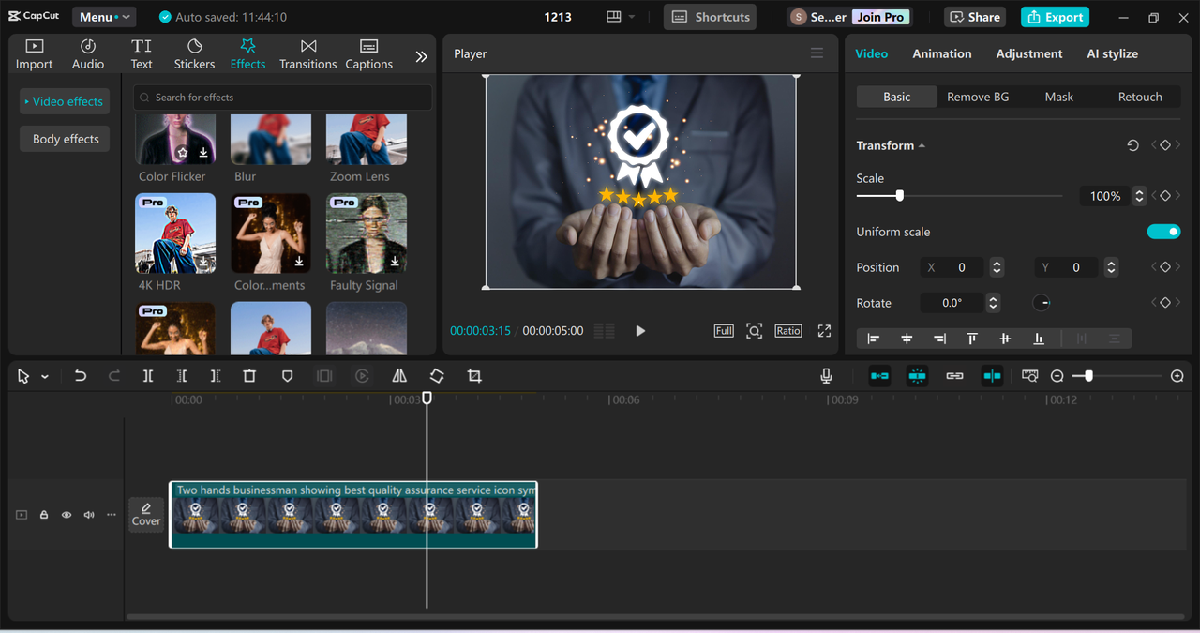This screenshot has width=1200, height=633.
Task: Add keyframe for Transform
Action: pyautogui.click(x=1165, y=145)
